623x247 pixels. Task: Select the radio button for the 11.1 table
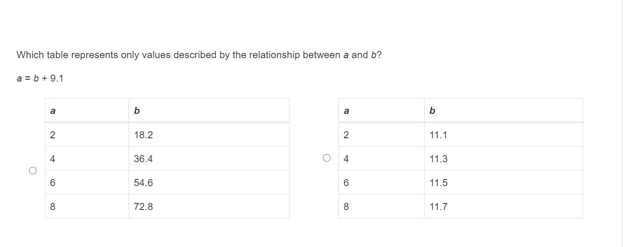point(327,158)
